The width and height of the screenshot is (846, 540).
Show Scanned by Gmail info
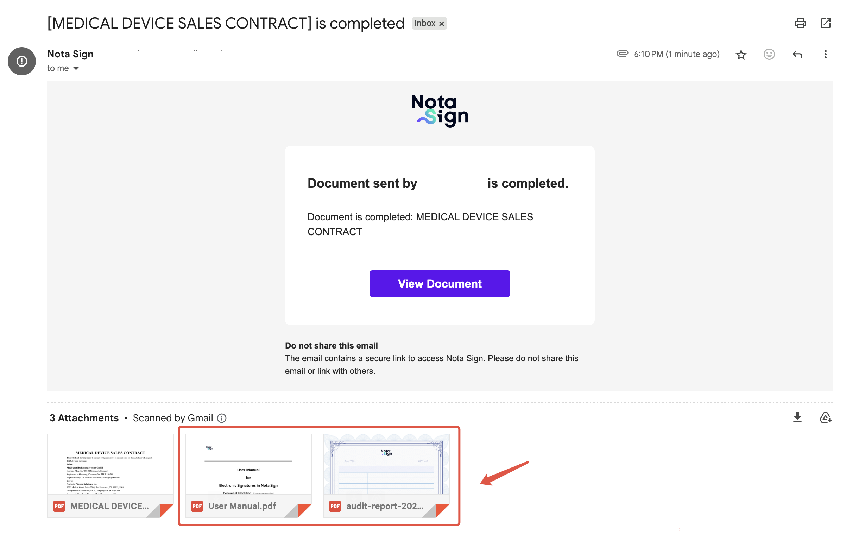point(222,418)
